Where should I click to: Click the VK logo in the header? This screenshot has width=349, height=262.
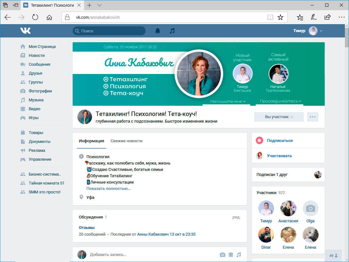click(x=25, y=31)
